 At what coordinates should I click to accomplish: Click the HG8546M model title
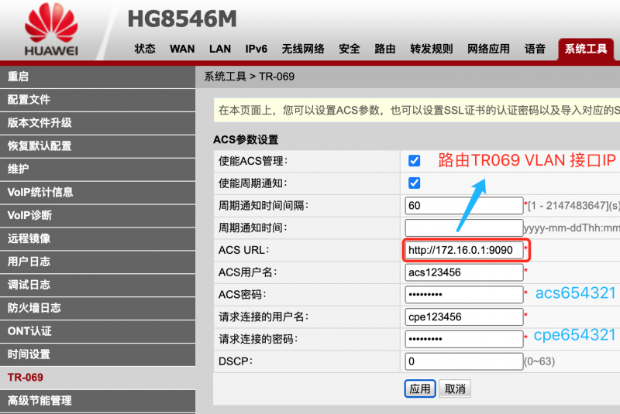point(182,19)
